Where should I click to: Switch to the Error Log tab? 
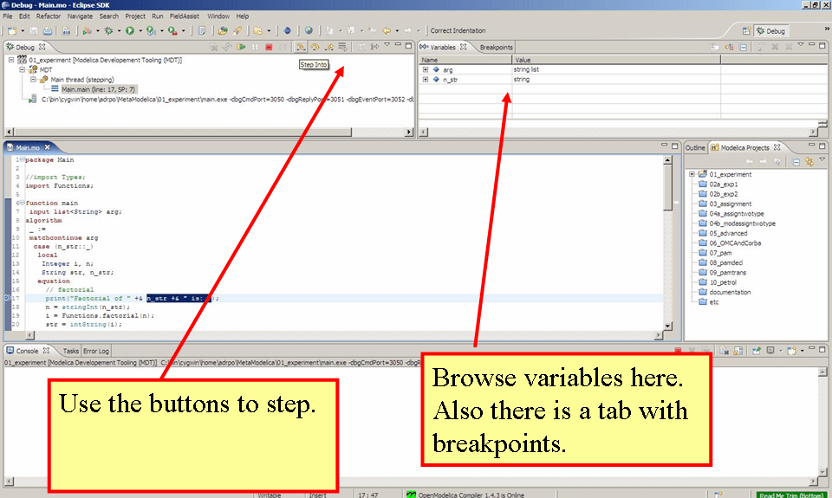pyautogui.click(x=96, y=351)
